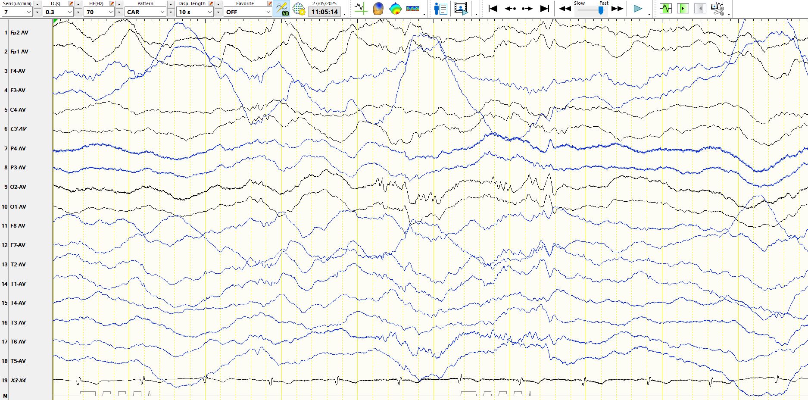Decrease HF(Hz) with the down stepper

click(119, 12)
